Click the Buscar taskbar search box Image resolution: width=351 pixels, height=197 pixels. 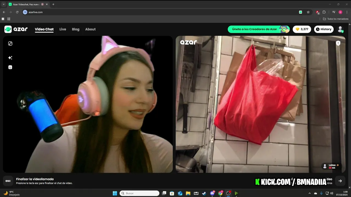pyautogui.click(x=139, y=193)
